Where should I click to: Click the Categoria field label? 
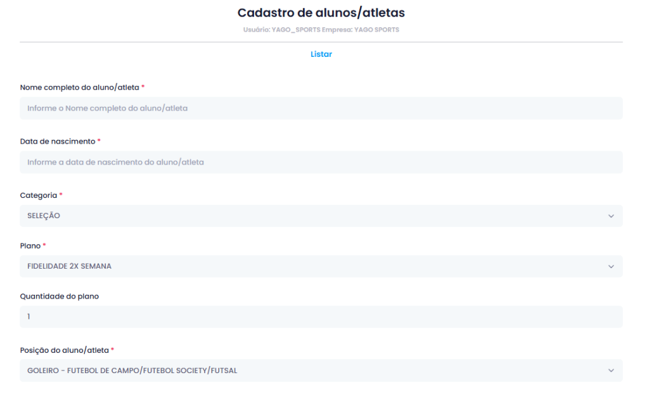pyautogui.click(x=39, y=195)
